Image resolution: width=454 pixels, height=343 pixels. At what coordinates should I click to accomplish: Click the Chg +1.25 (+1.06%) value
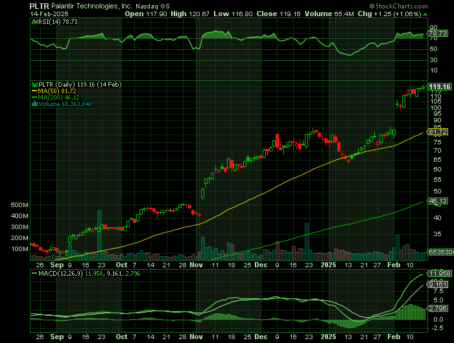point(389,14)
